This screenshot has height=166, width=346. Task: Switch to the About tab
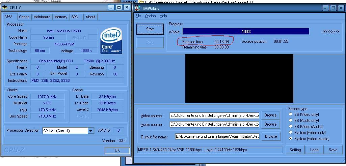90,17
